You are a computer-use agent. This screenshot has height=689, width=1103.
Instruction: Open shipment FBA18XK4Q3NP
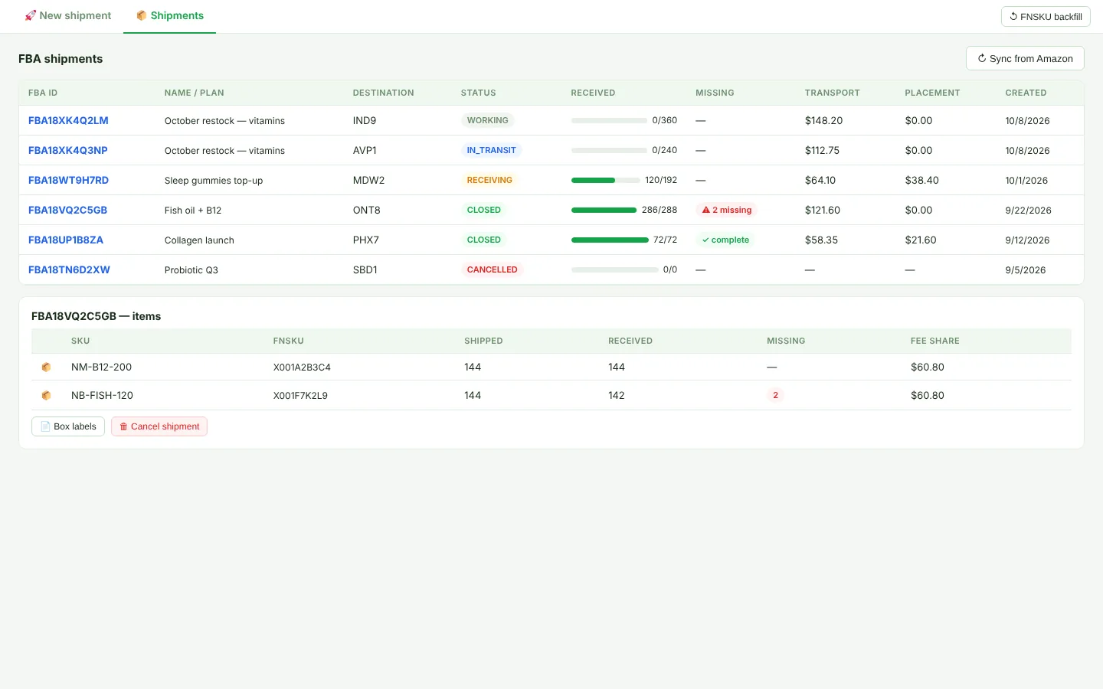coord(67,150)
